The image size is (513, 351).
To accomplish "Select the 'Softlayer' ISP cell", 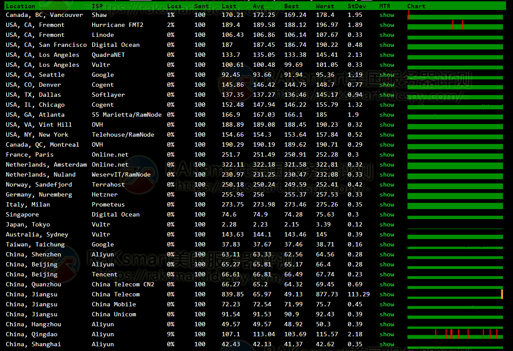I will click(x=108, y=95).
